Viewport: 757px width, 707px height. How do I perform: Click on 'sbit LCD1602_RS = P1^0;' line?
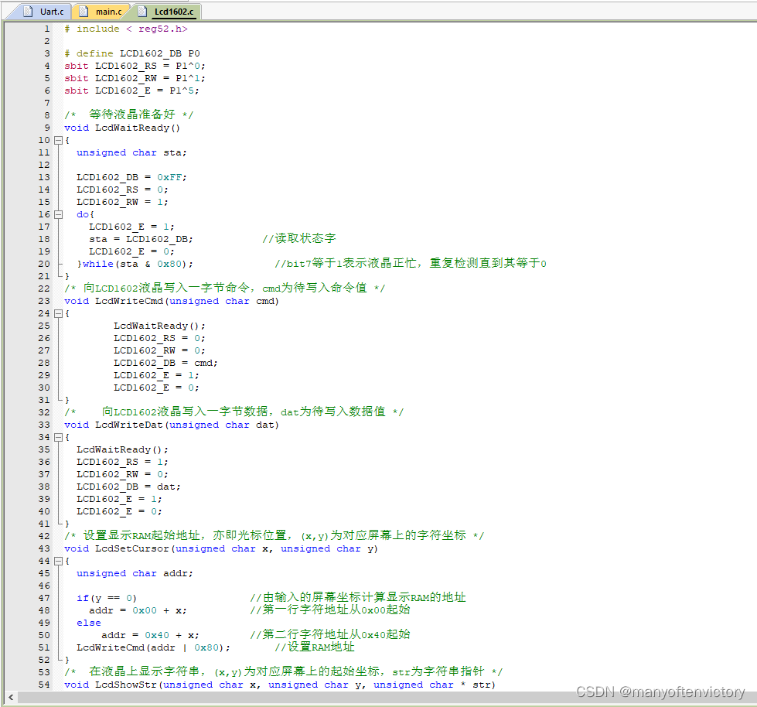pos(135,67)
